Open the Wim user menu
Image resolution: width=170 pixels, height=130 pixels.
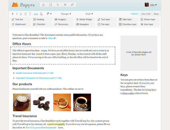pyautogui.click(x=153, y=5)
